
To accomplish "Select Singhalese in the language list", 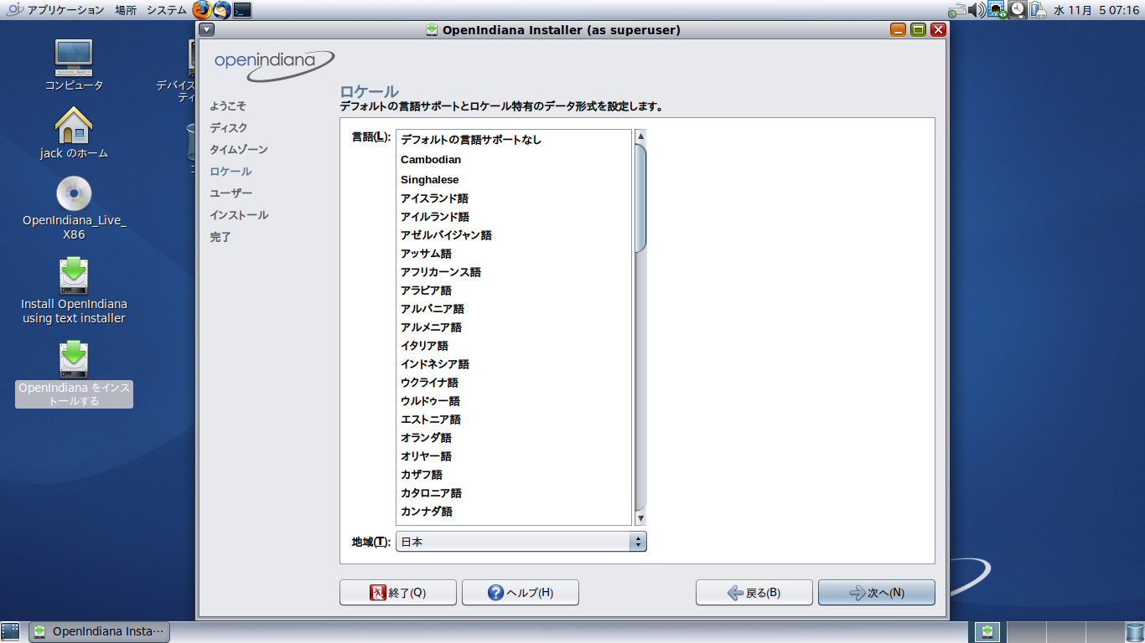I will click(514, 180).
